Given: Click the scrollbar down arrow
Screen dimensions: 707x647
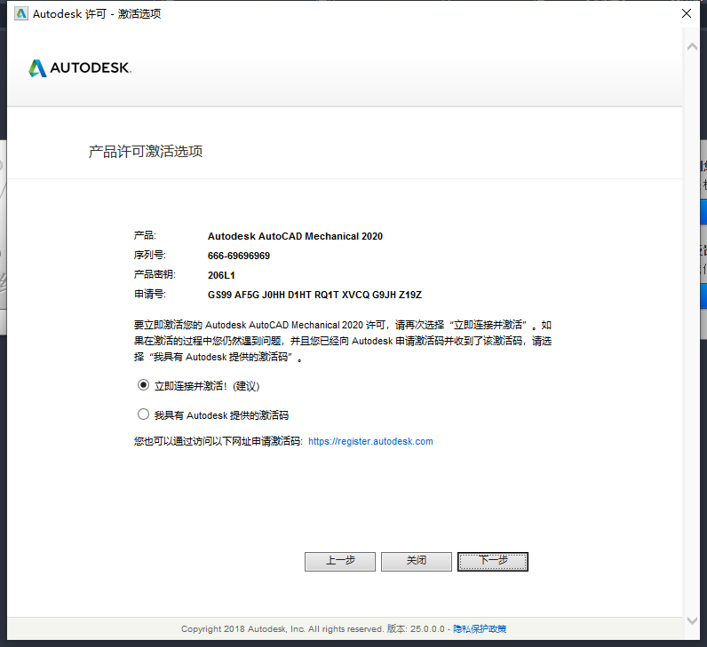Looking at the screenshot, I should [692, 621].
